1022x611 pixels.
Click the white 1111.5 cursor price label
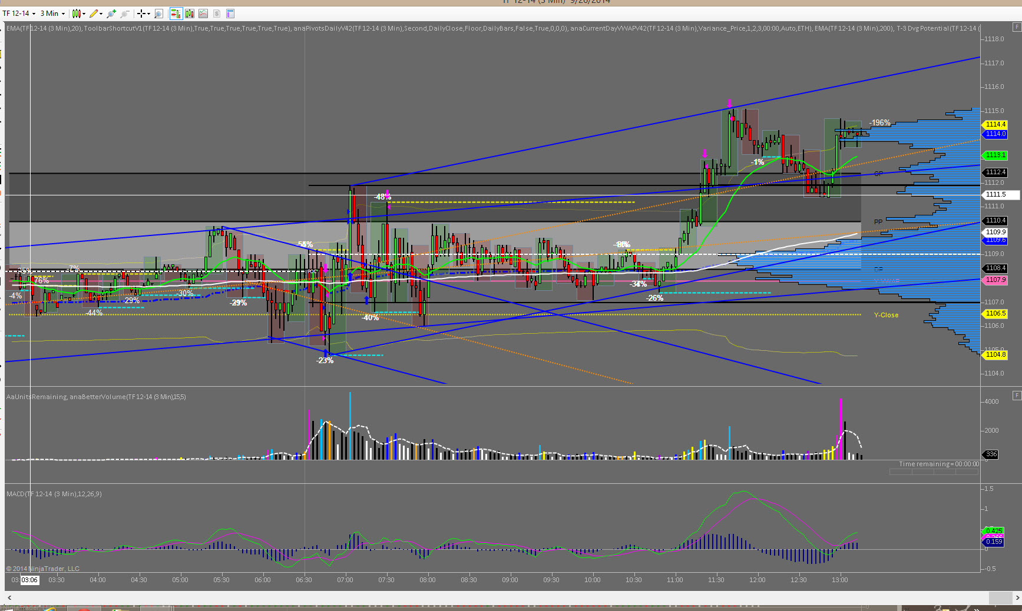coord(1000,194)
